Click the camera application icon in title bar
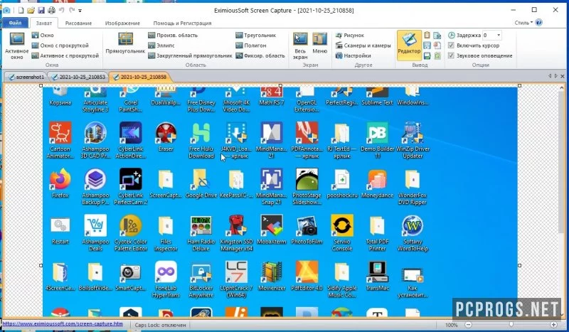Viewport: 569px width, 332px height. pos(7,11)
